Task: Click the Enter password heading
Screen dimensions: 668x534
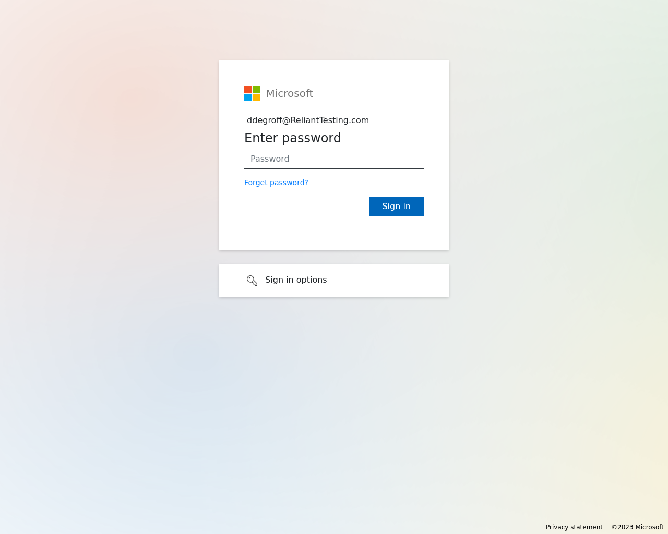Action: point(293,138)
